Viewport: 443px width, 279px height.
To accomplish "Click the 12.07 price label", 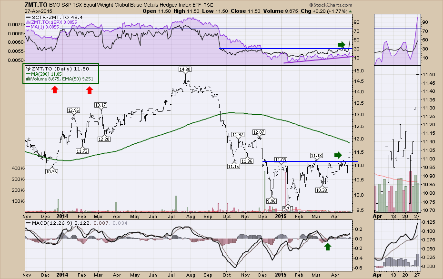I will point(259,132).
